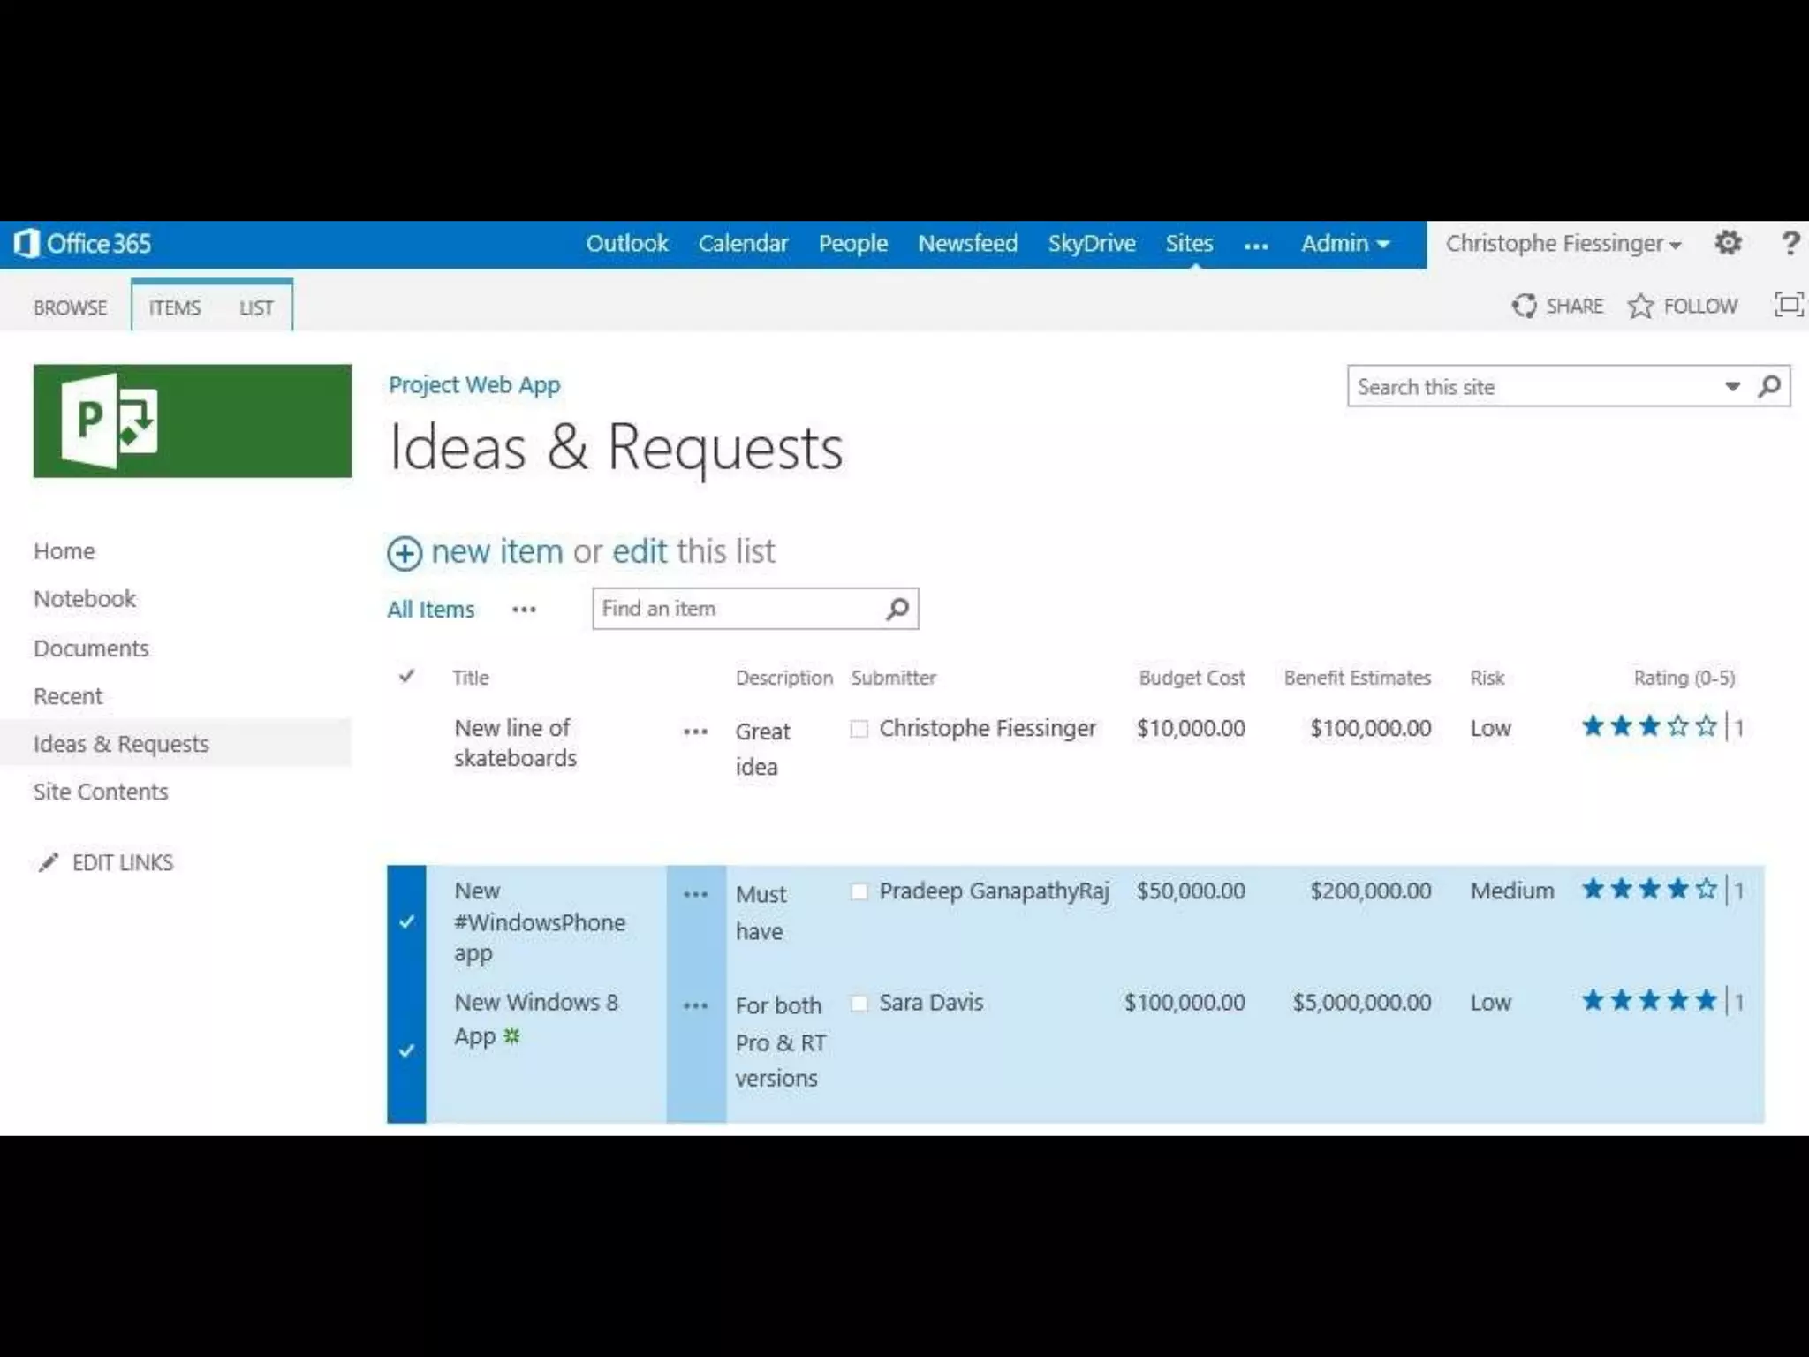Screen dimensions: 1809x1357
Task: Click the Edit Links pencil icon
Action: [x=49, y=862]
